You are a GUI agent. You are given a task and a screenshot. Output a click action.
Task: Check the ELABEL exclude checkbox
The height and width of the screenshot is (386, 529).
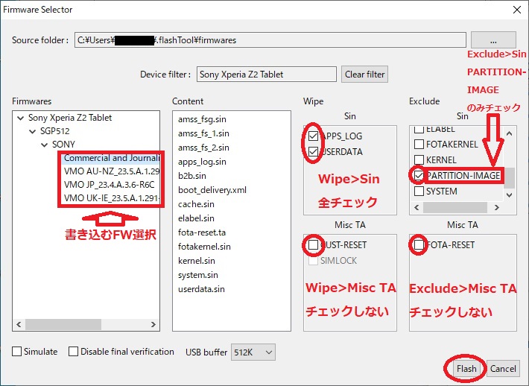[x=419, y=129]
